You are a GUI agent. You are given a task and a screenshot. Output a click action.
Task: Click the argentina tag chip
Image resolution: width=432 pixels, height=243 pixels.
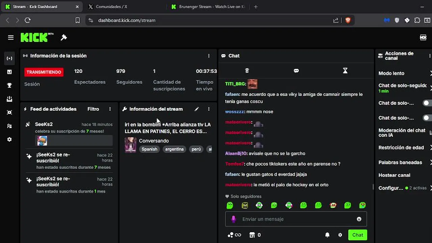click(x=174, y=149)
